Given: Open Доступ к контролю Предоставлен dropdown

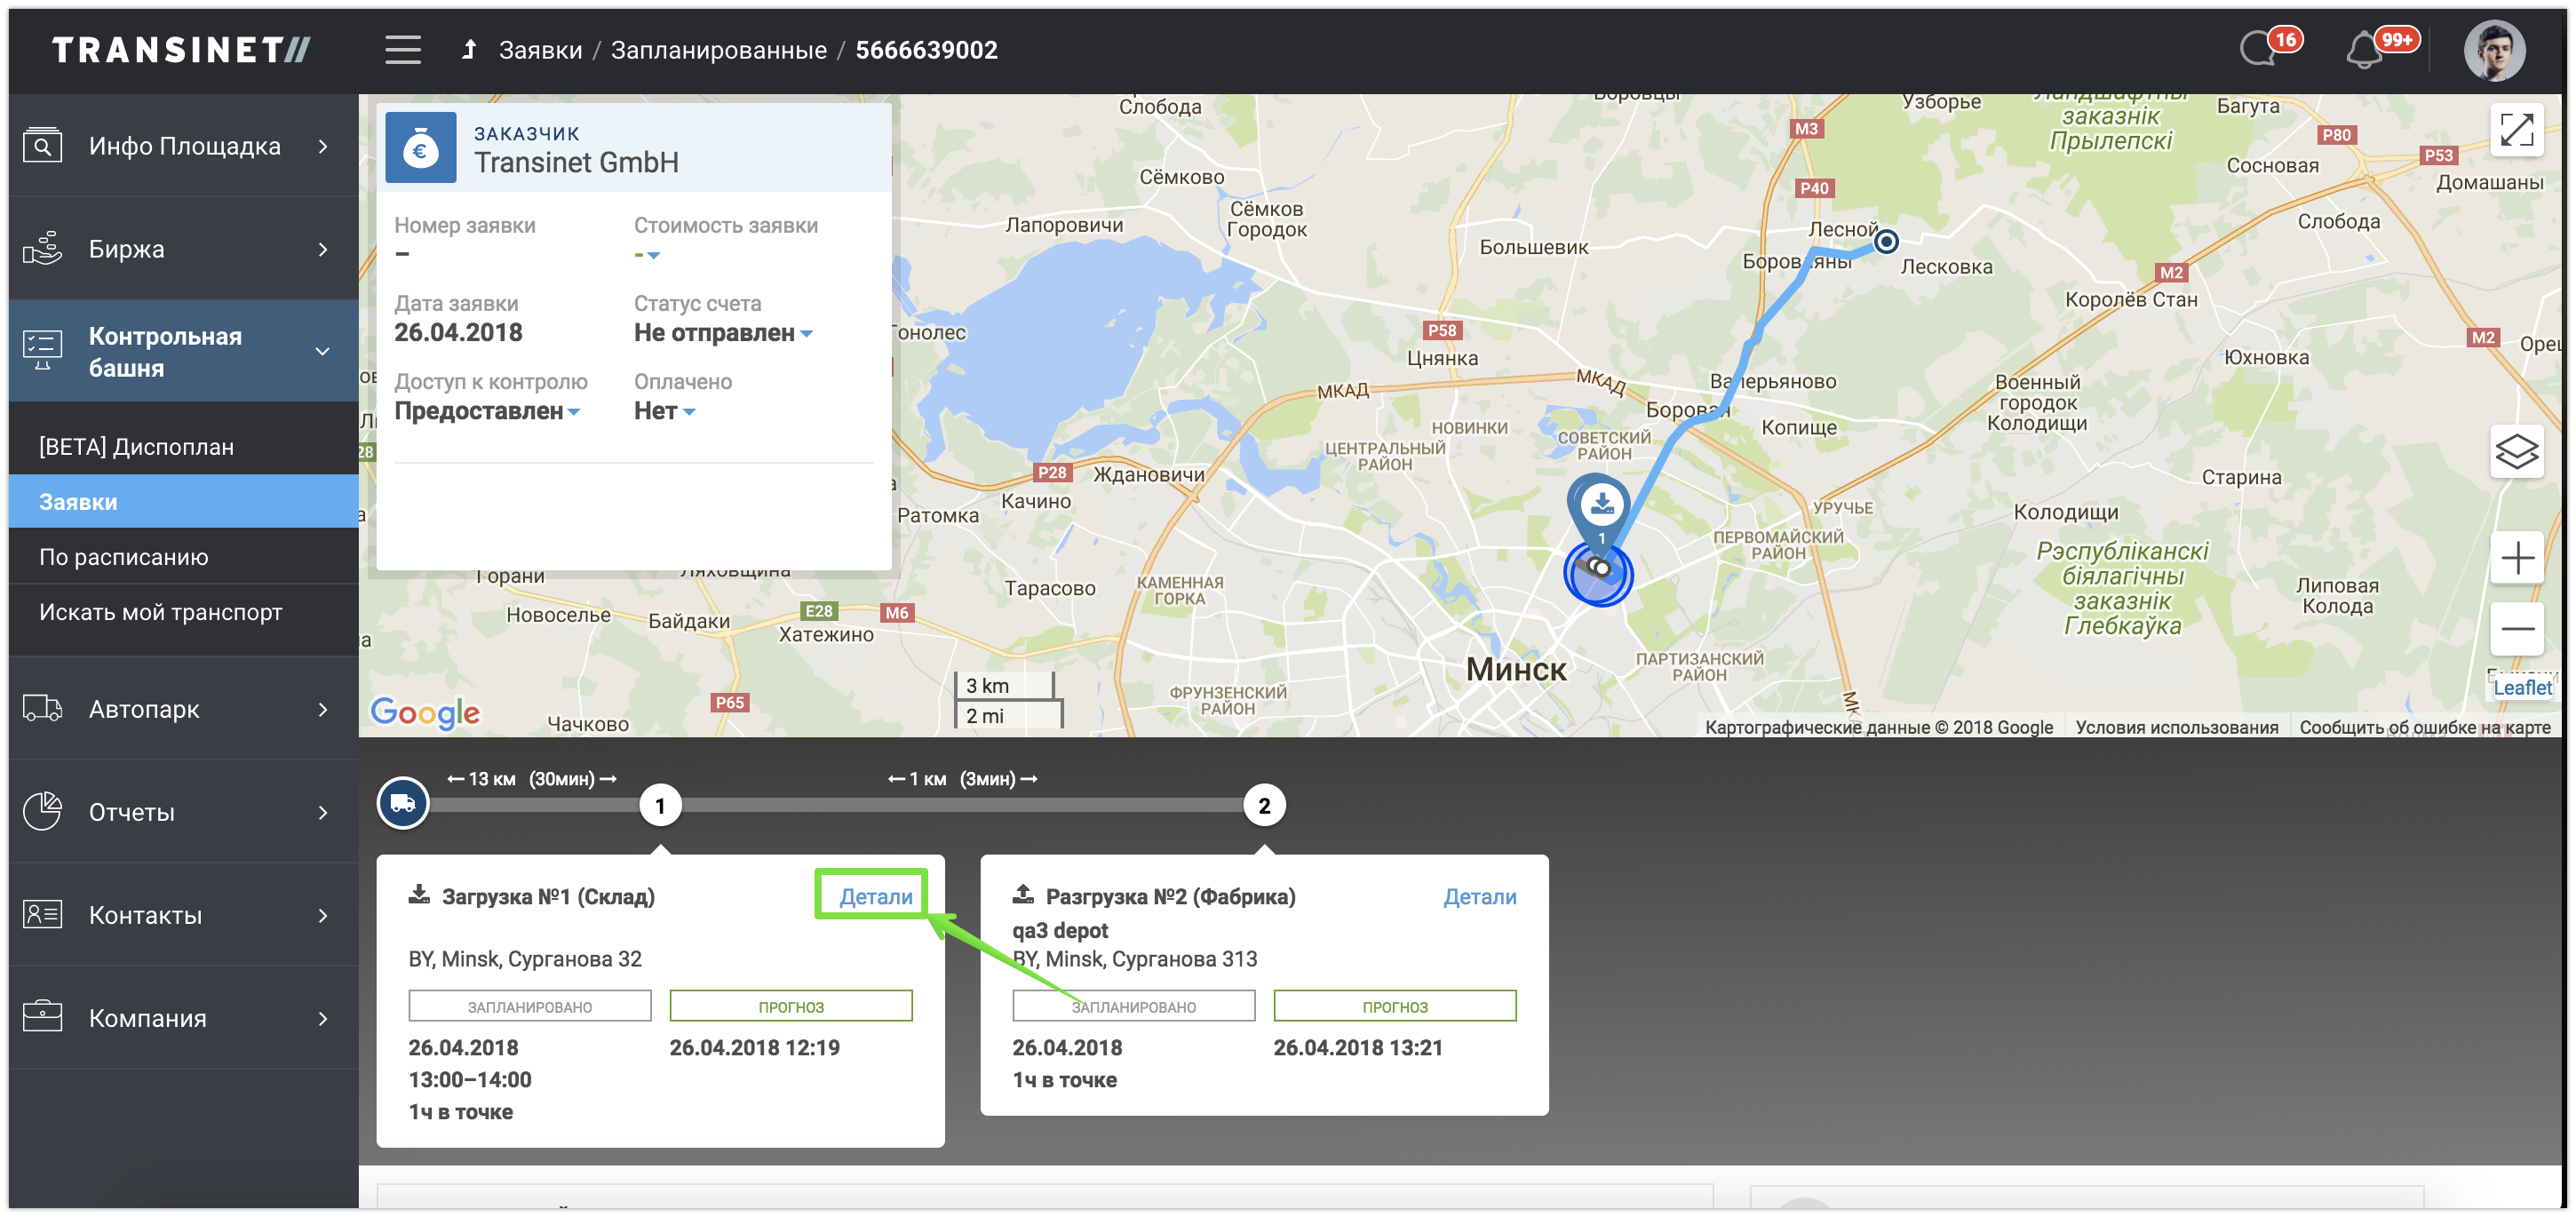Looking at the screenshot, I should click(x=487, y=411).
